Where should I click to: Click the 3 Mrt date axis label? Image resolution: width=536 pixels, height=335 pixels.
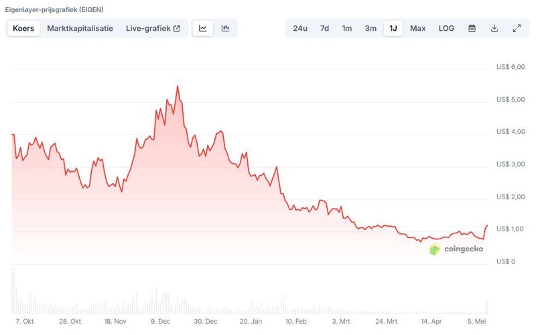(341, 322)
